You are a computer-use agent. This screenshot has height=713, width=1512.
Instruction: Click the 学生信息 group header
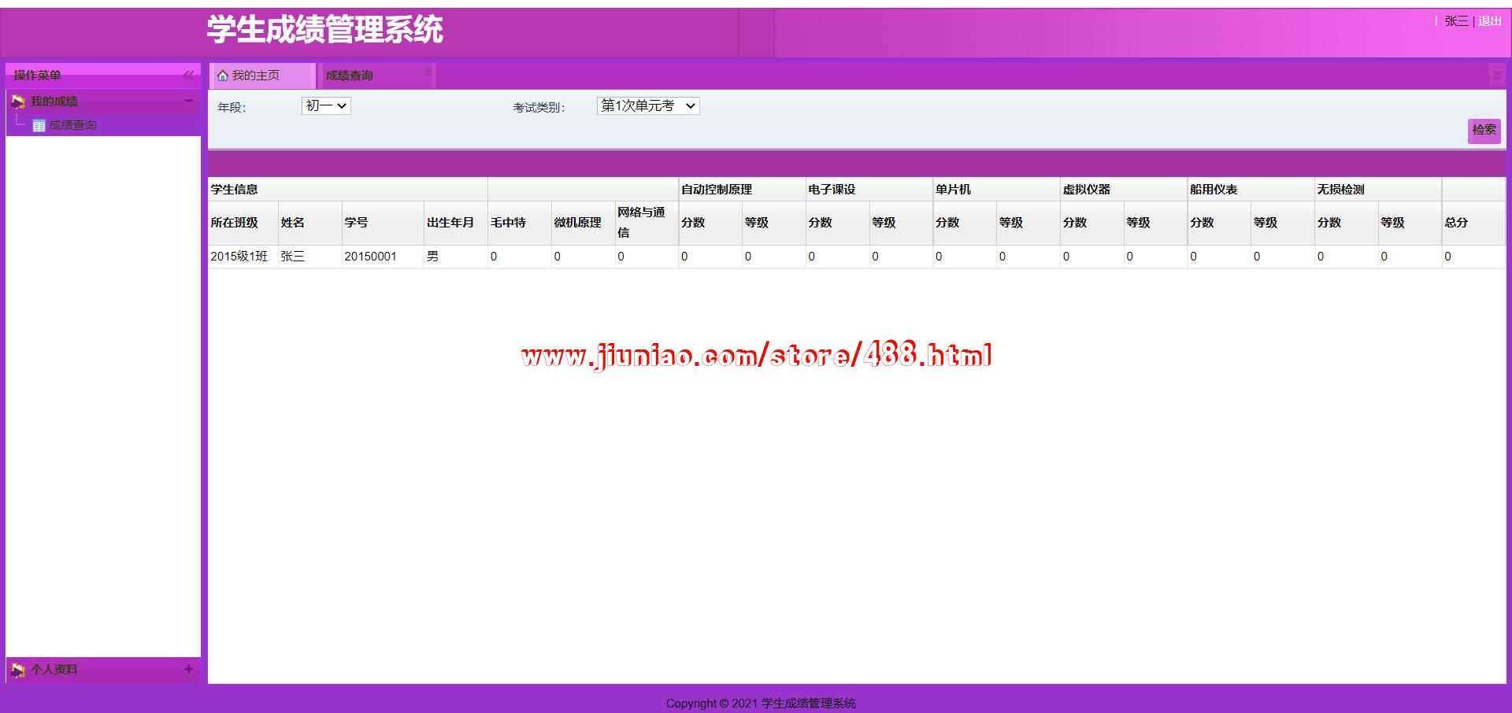347,190
